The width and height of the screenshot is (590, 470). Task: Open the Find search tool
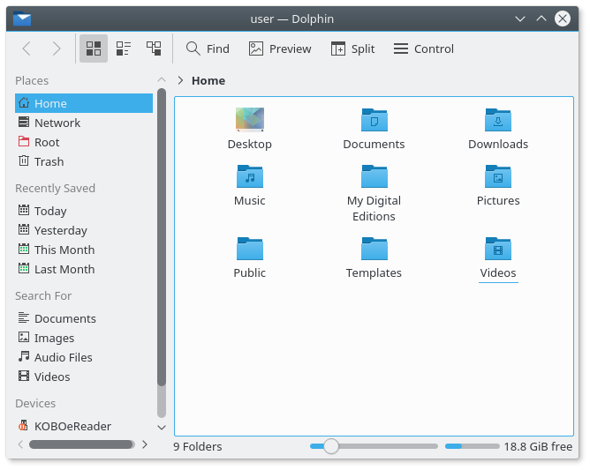(x=208, y=48)
